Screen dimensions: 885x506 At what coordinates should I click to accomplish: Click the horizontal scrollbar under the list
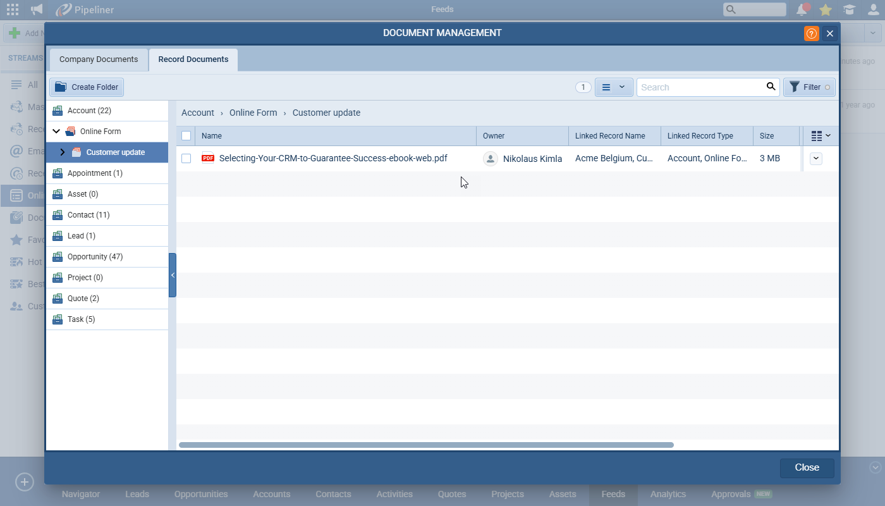[426, 445]
